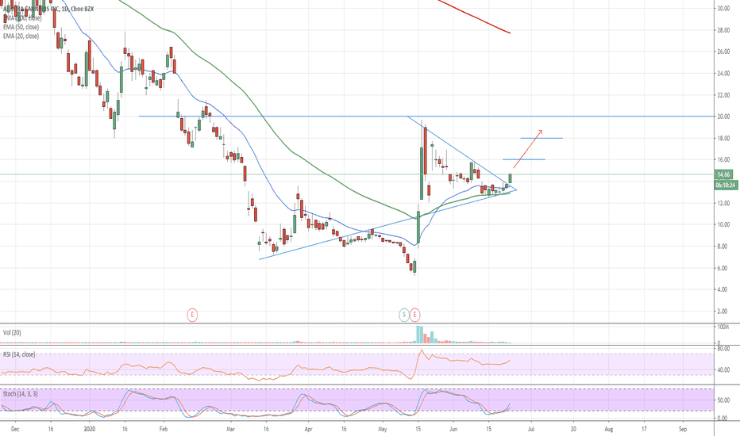Click the Dec label on the time axis
Viewport: 740px width, 436px height.
pyautogui.click(x=15, y=429)
